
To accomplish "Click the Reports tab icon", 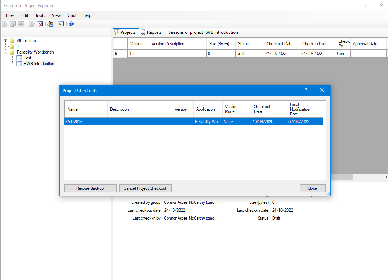I will (143, 32).
